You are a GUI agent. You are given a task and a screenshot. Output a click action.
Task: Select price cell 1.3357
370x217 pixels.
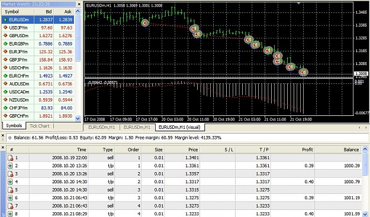click(182, 174)
